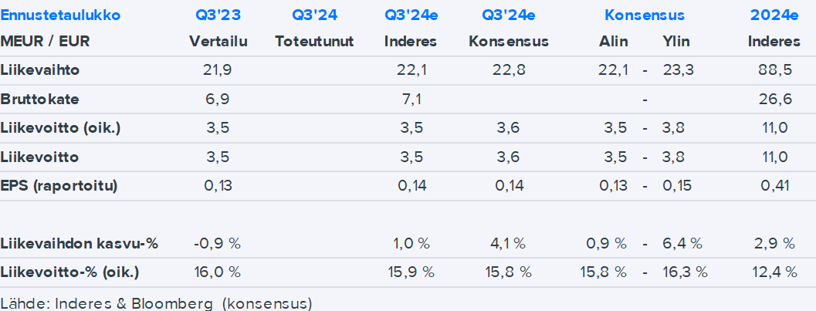Screen dimensions: 816x311
Task: Select the 0,41 EPS 2024e value
Action: click(x=773, y=185)
